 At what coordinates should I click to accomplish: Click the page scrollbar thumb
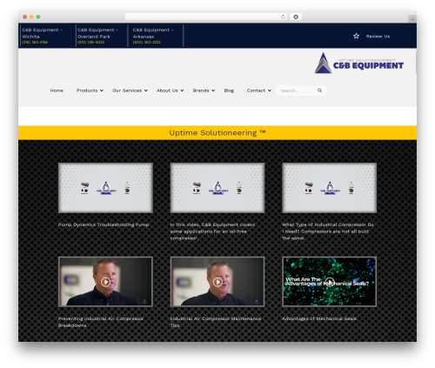coord(416,63)
